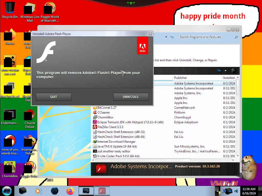Screen dimensions: 262x196
Task: Click the Adobe logo in the uninstaller
Action: 143,46
